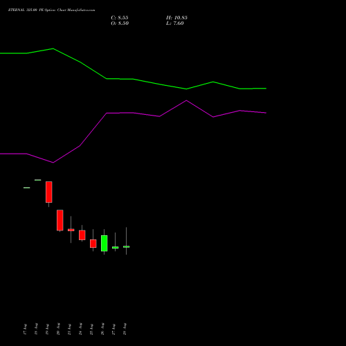Select the 21 Aug date label
This screenshot has width=346, height=346.
[69, 329]
